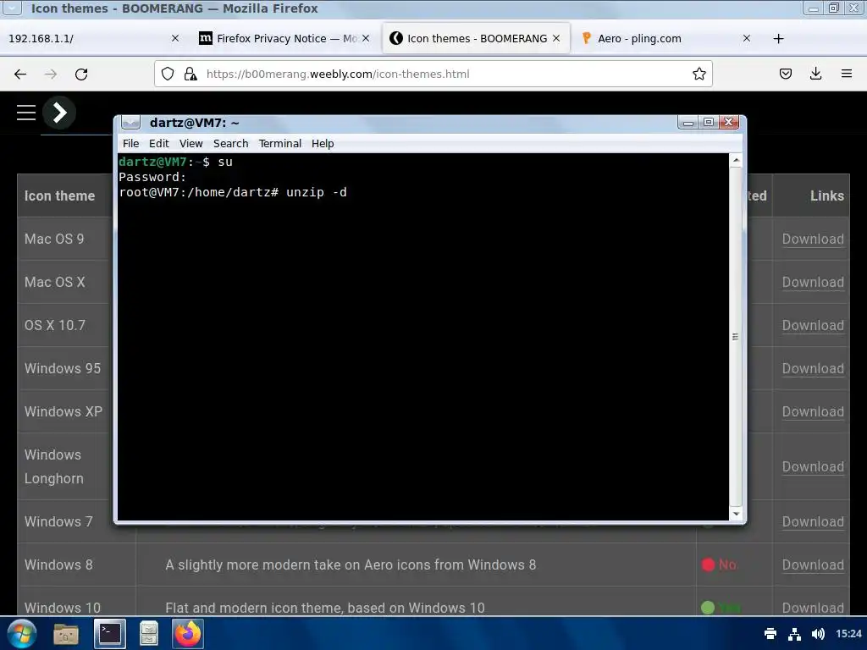Click Download link for Windows Longhorn
Screen dimensions: 867x650
(813, 466)
